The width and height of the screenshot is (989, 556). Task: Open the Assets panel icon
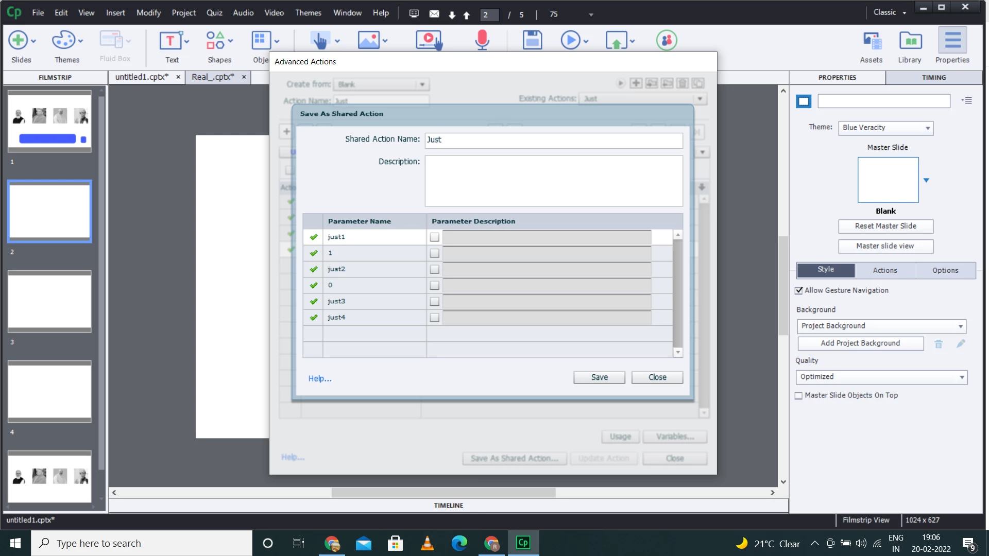tap(872, 41)
